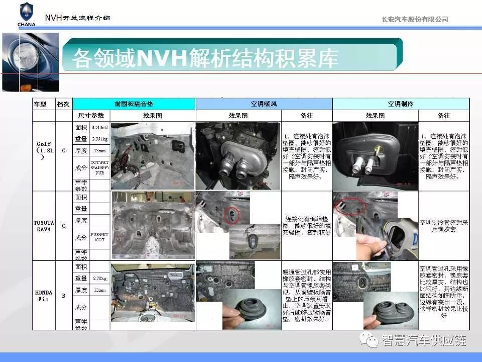This screenshot has height=362, width=482.
Task: Select the 前围板隔音垫 cyan header
Action: click(134, 104)
